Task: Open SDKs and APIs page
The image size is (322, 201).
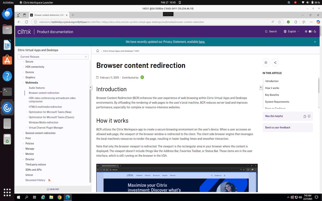Action: pos(33,170)
